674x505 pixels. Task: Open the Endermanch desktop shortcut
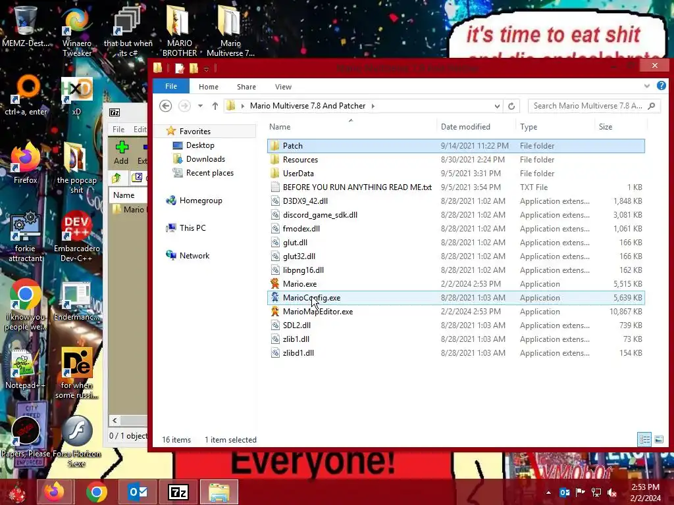pos(76,301)
